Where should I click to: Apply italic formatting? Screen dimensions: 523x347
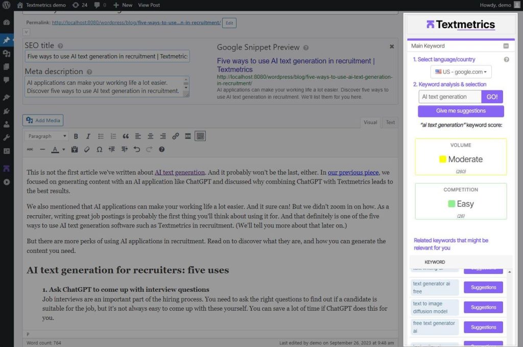click(88, 136)
